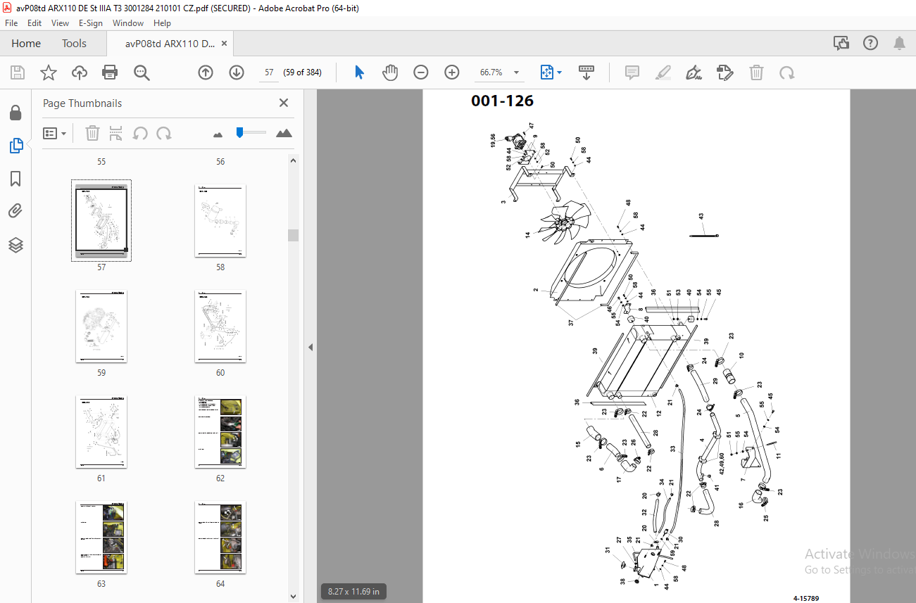Viewport: 916px width, 603px height.
Task: Rotate pages clockwise in the thumbnails panel
Action: tap(164, 133)
